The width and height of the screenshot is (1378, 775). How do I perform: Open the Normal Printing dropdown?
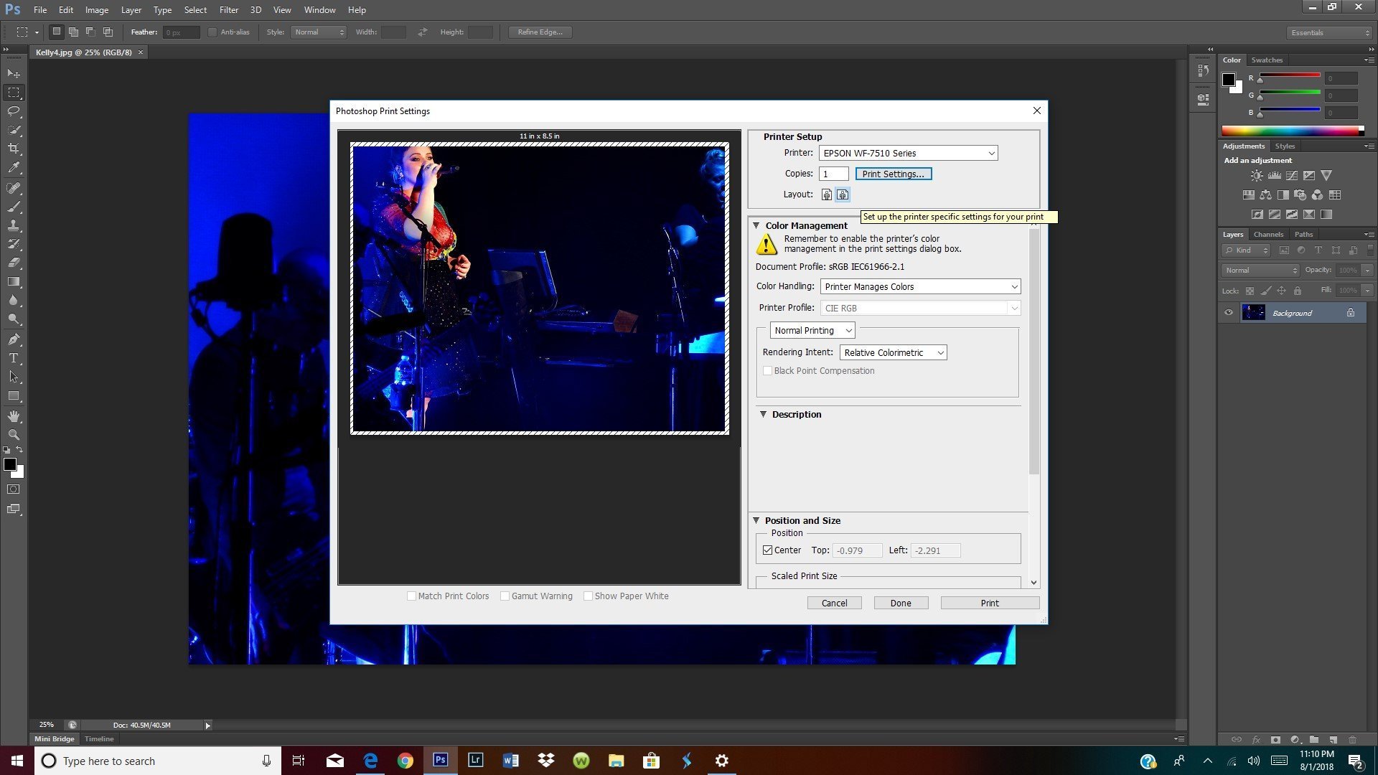click(812, 330)
